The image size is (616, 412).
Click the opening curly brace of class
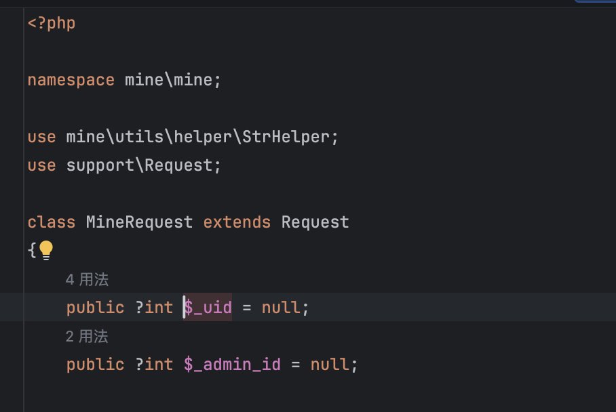(x=32, y=250)
